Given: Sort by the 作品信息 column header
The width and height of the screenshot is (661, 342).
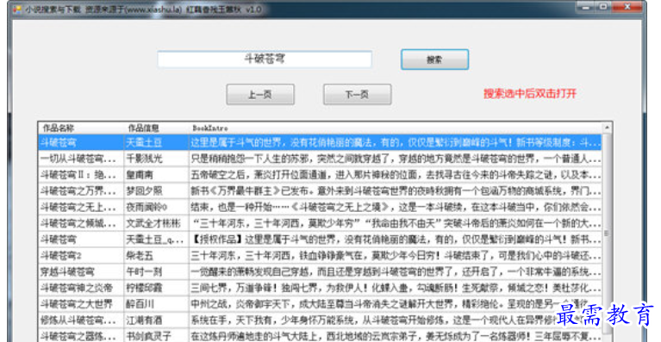Looking at the screenshot, I should click(156, 128).
